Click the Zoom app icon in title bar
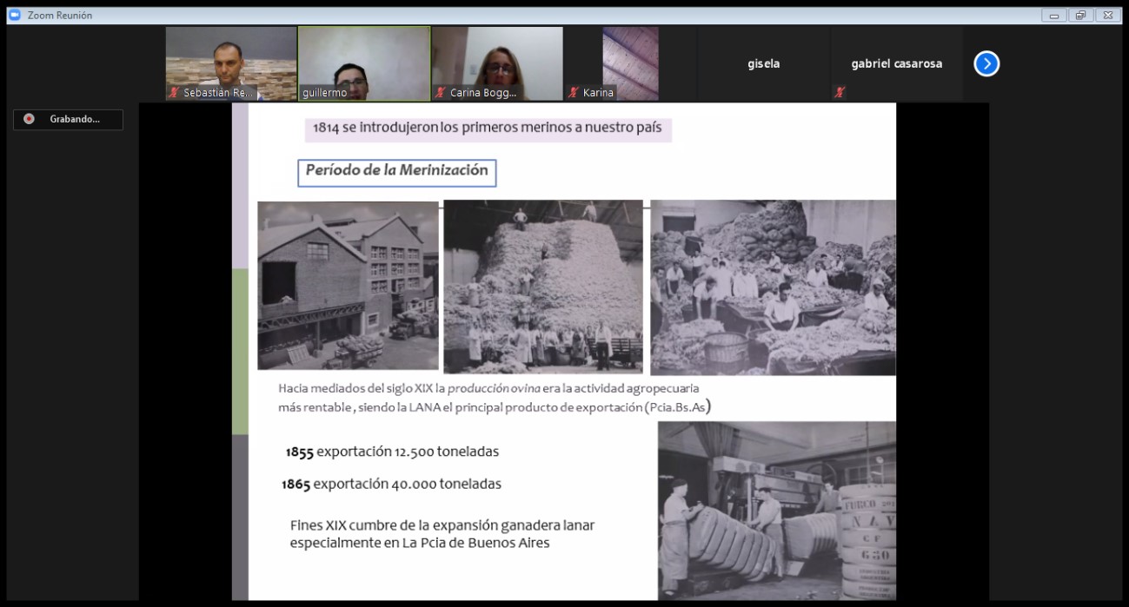Viewport: 1129px width, 607px height. 14,15
